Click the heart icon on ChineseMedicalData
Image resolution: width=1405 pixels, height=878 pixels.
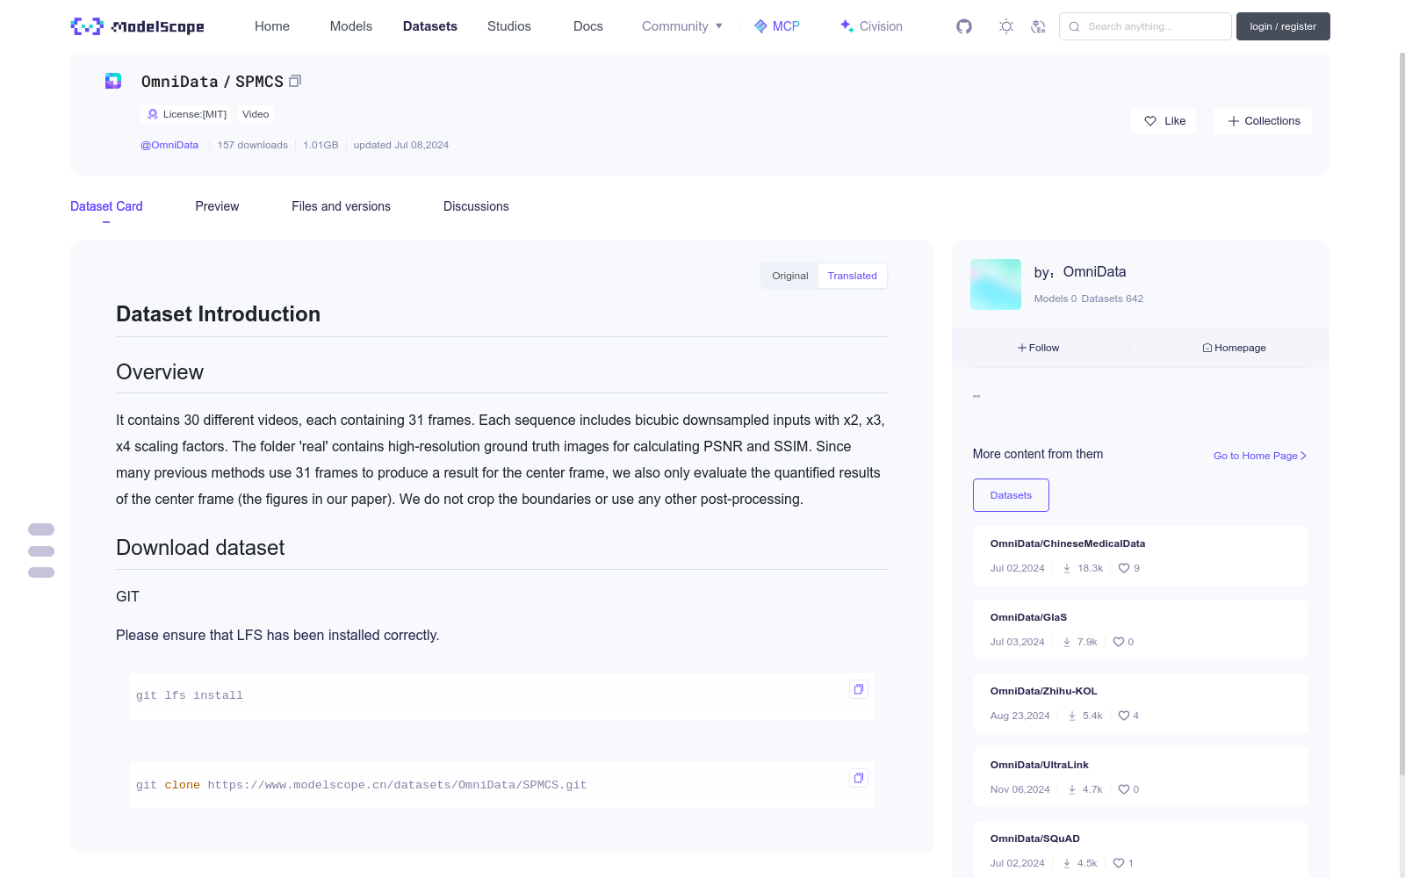[x=1124, y=568]
